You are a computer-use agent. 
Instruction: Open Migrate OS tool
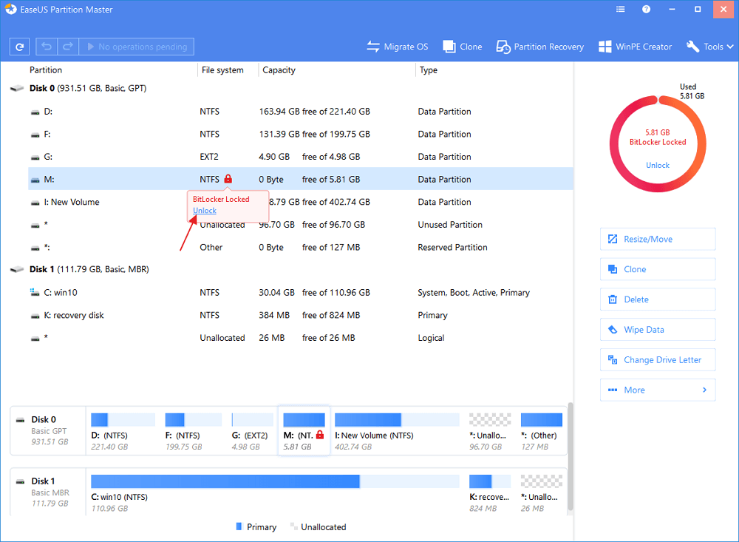398,47
